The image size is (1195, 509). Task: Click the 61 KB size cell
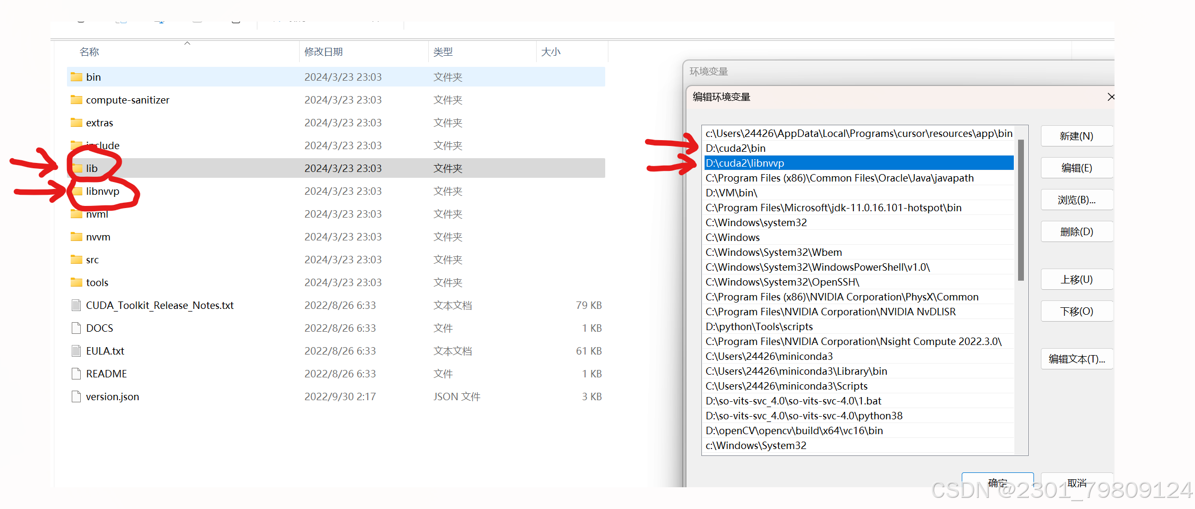point(589,351)
